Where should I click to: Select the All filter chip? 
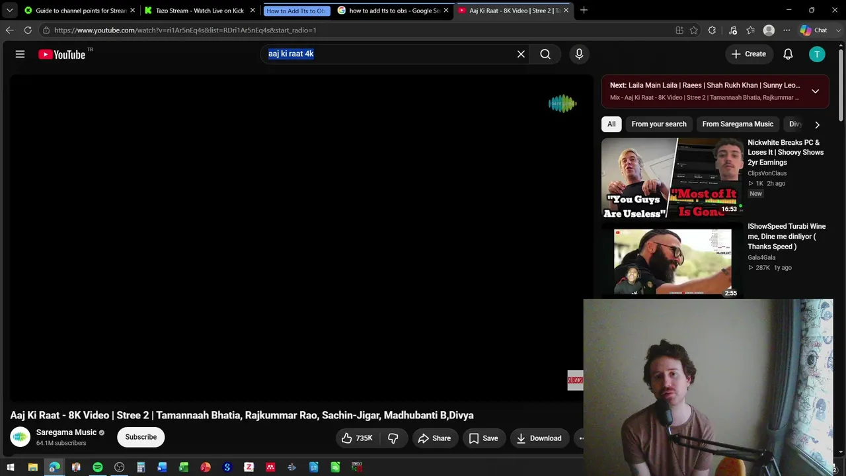pyautogui.click(x=611, y=124)
